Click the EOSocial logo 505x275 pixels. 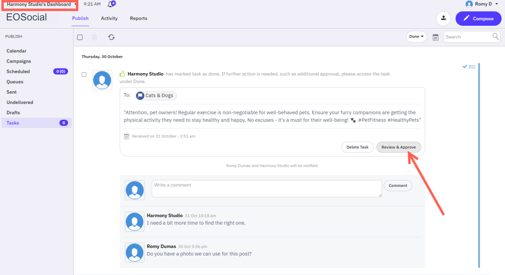pos(27,17)
